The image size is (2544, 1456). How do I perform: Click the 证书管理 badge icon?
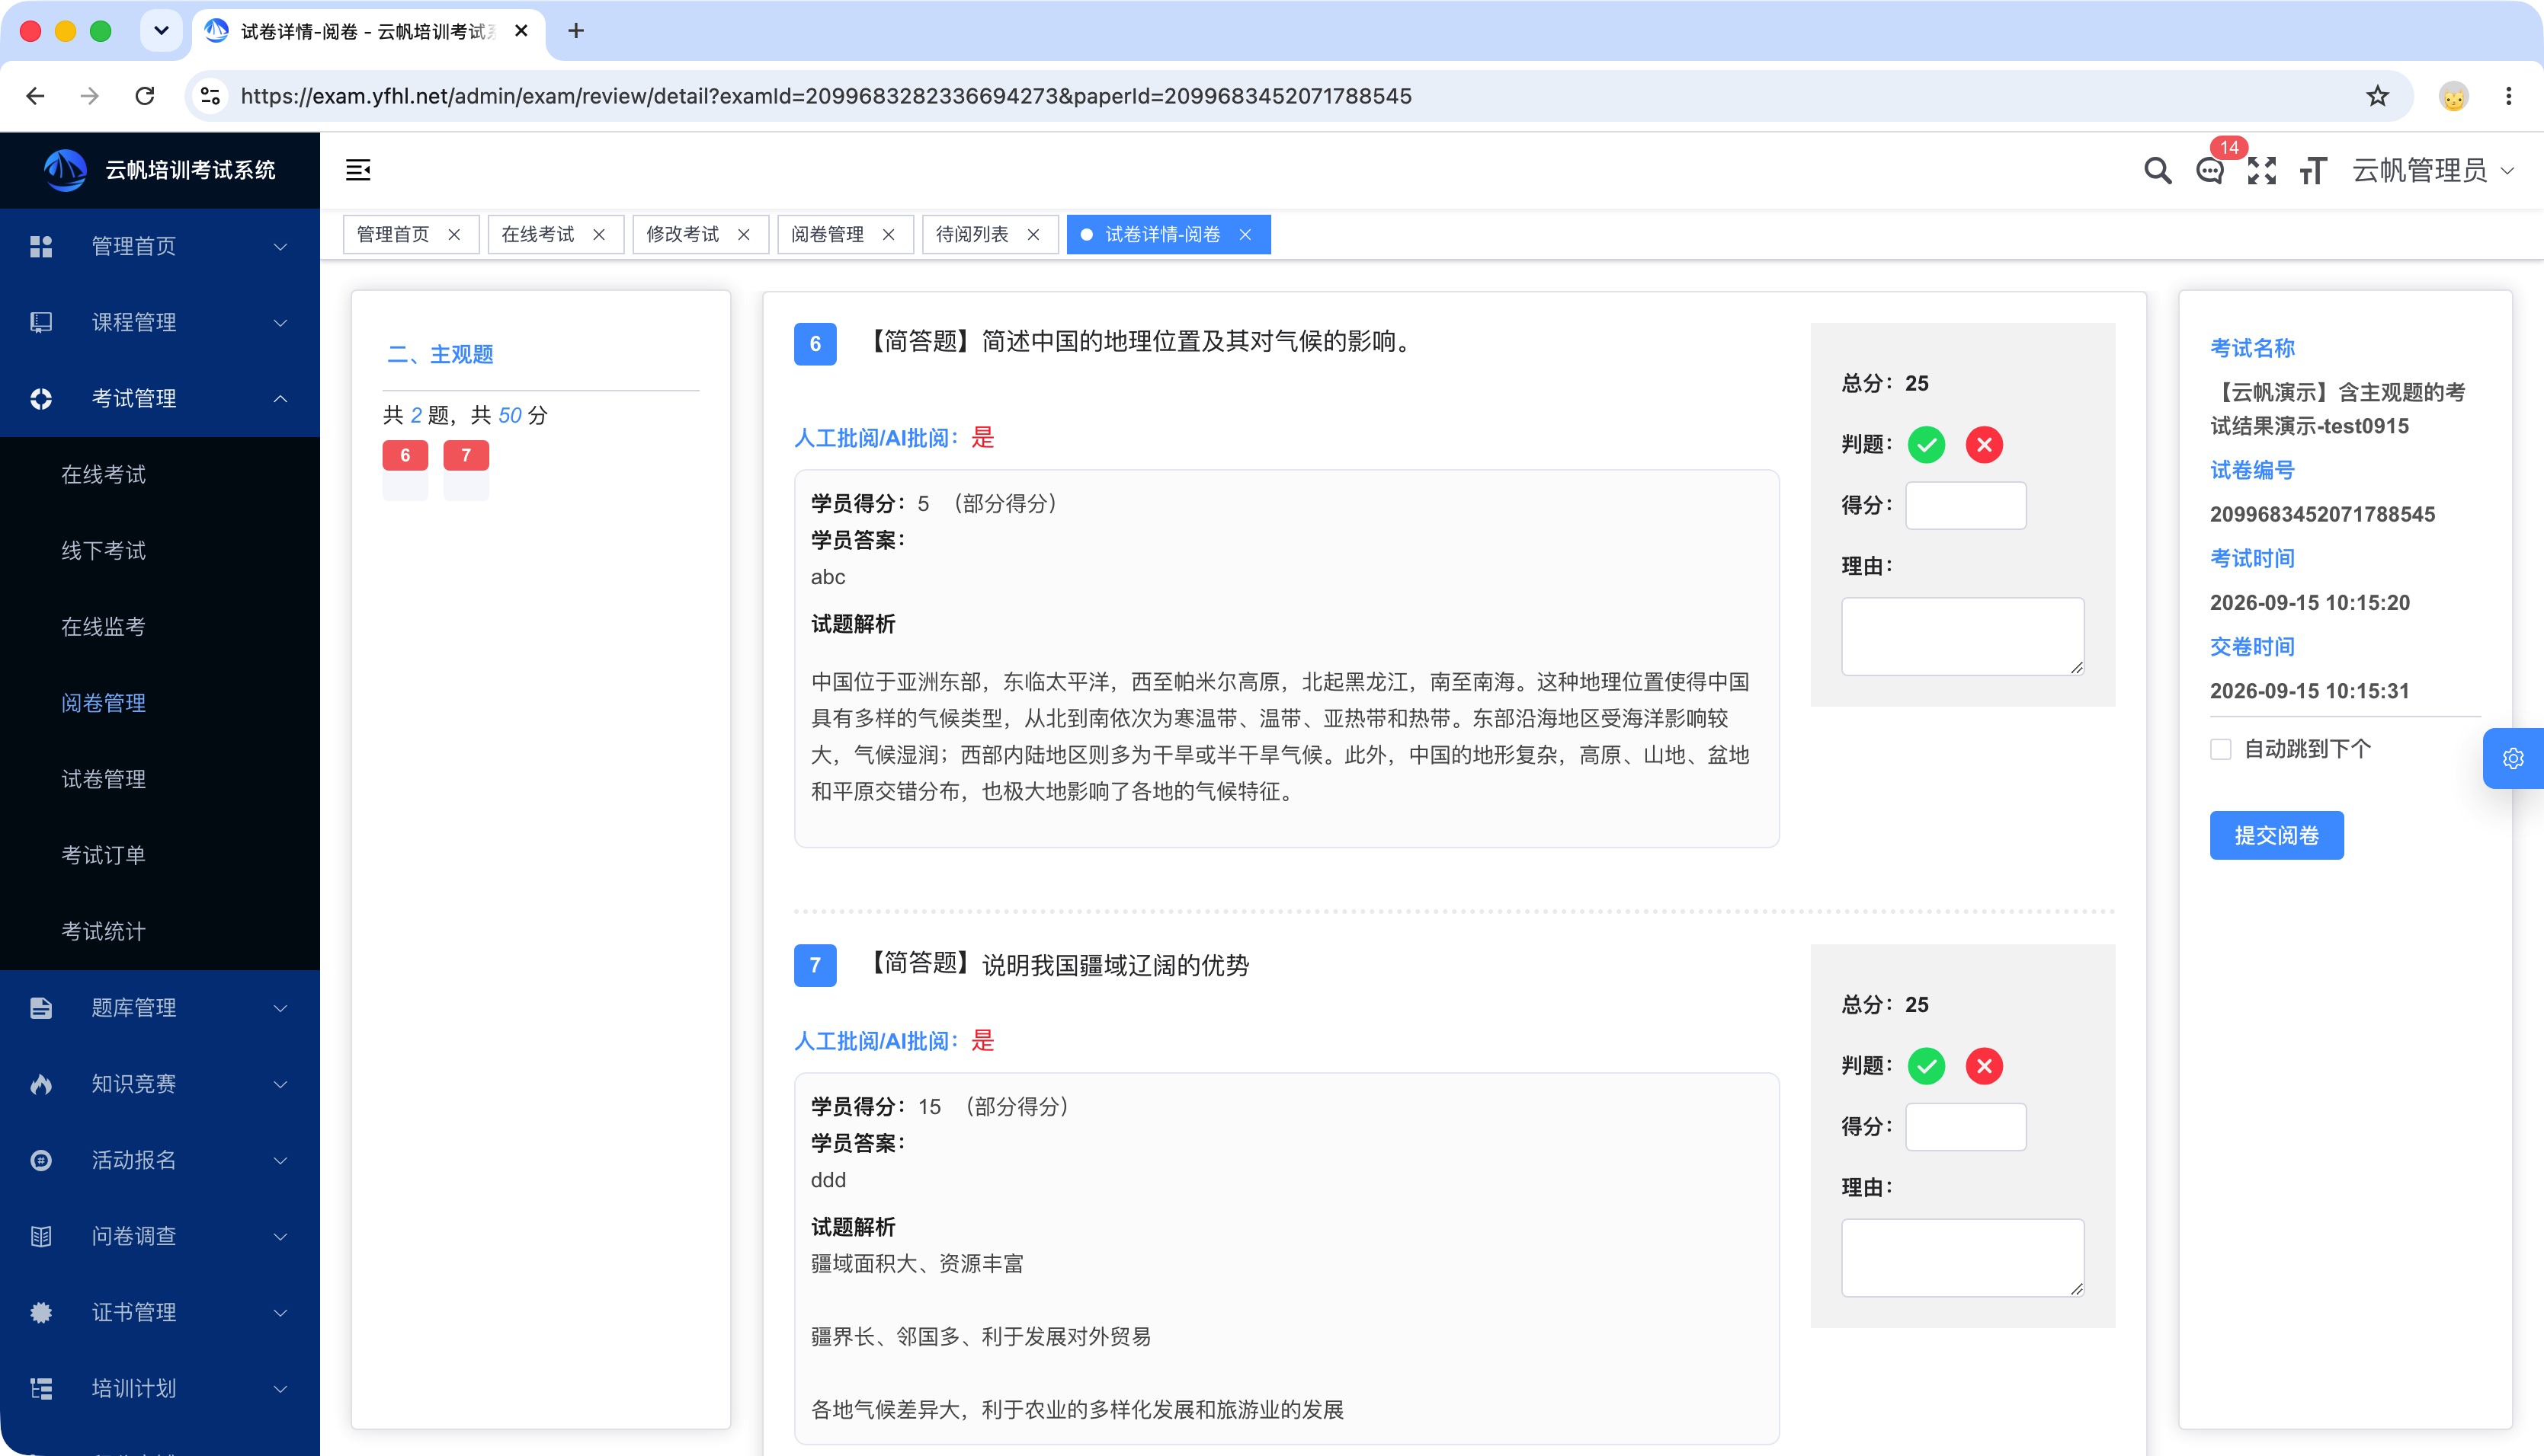pos(41,1312)
